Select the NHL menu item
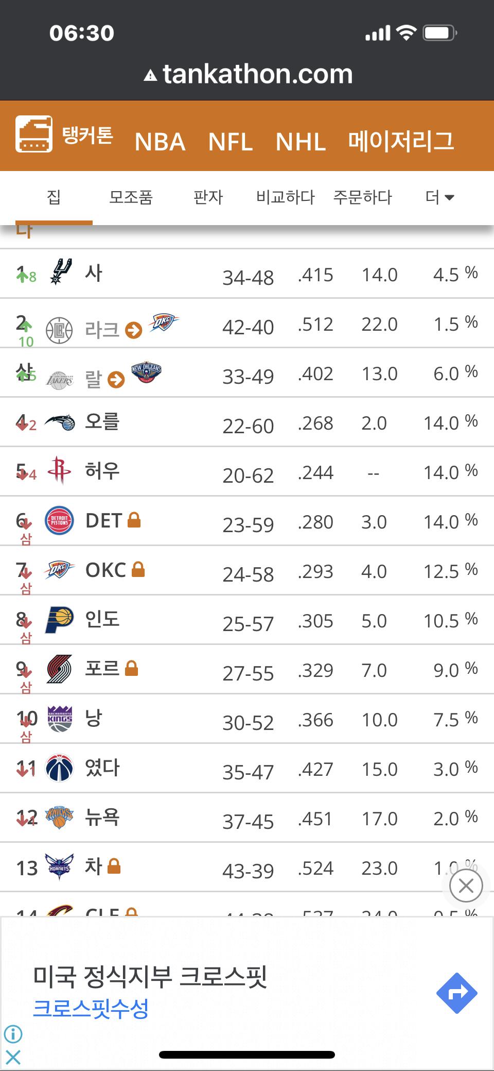 click(x=301, y=142)
